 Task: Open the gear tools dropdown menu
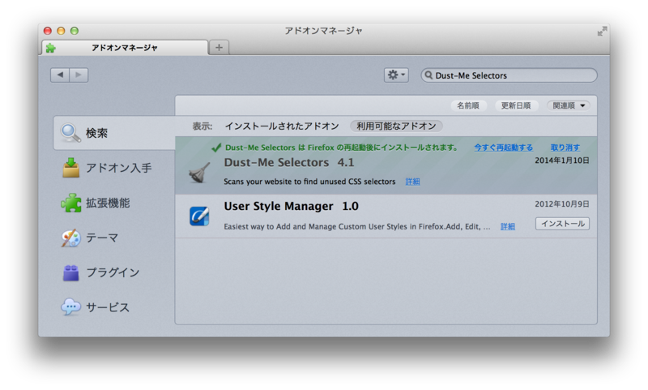[x=396, y=75]
